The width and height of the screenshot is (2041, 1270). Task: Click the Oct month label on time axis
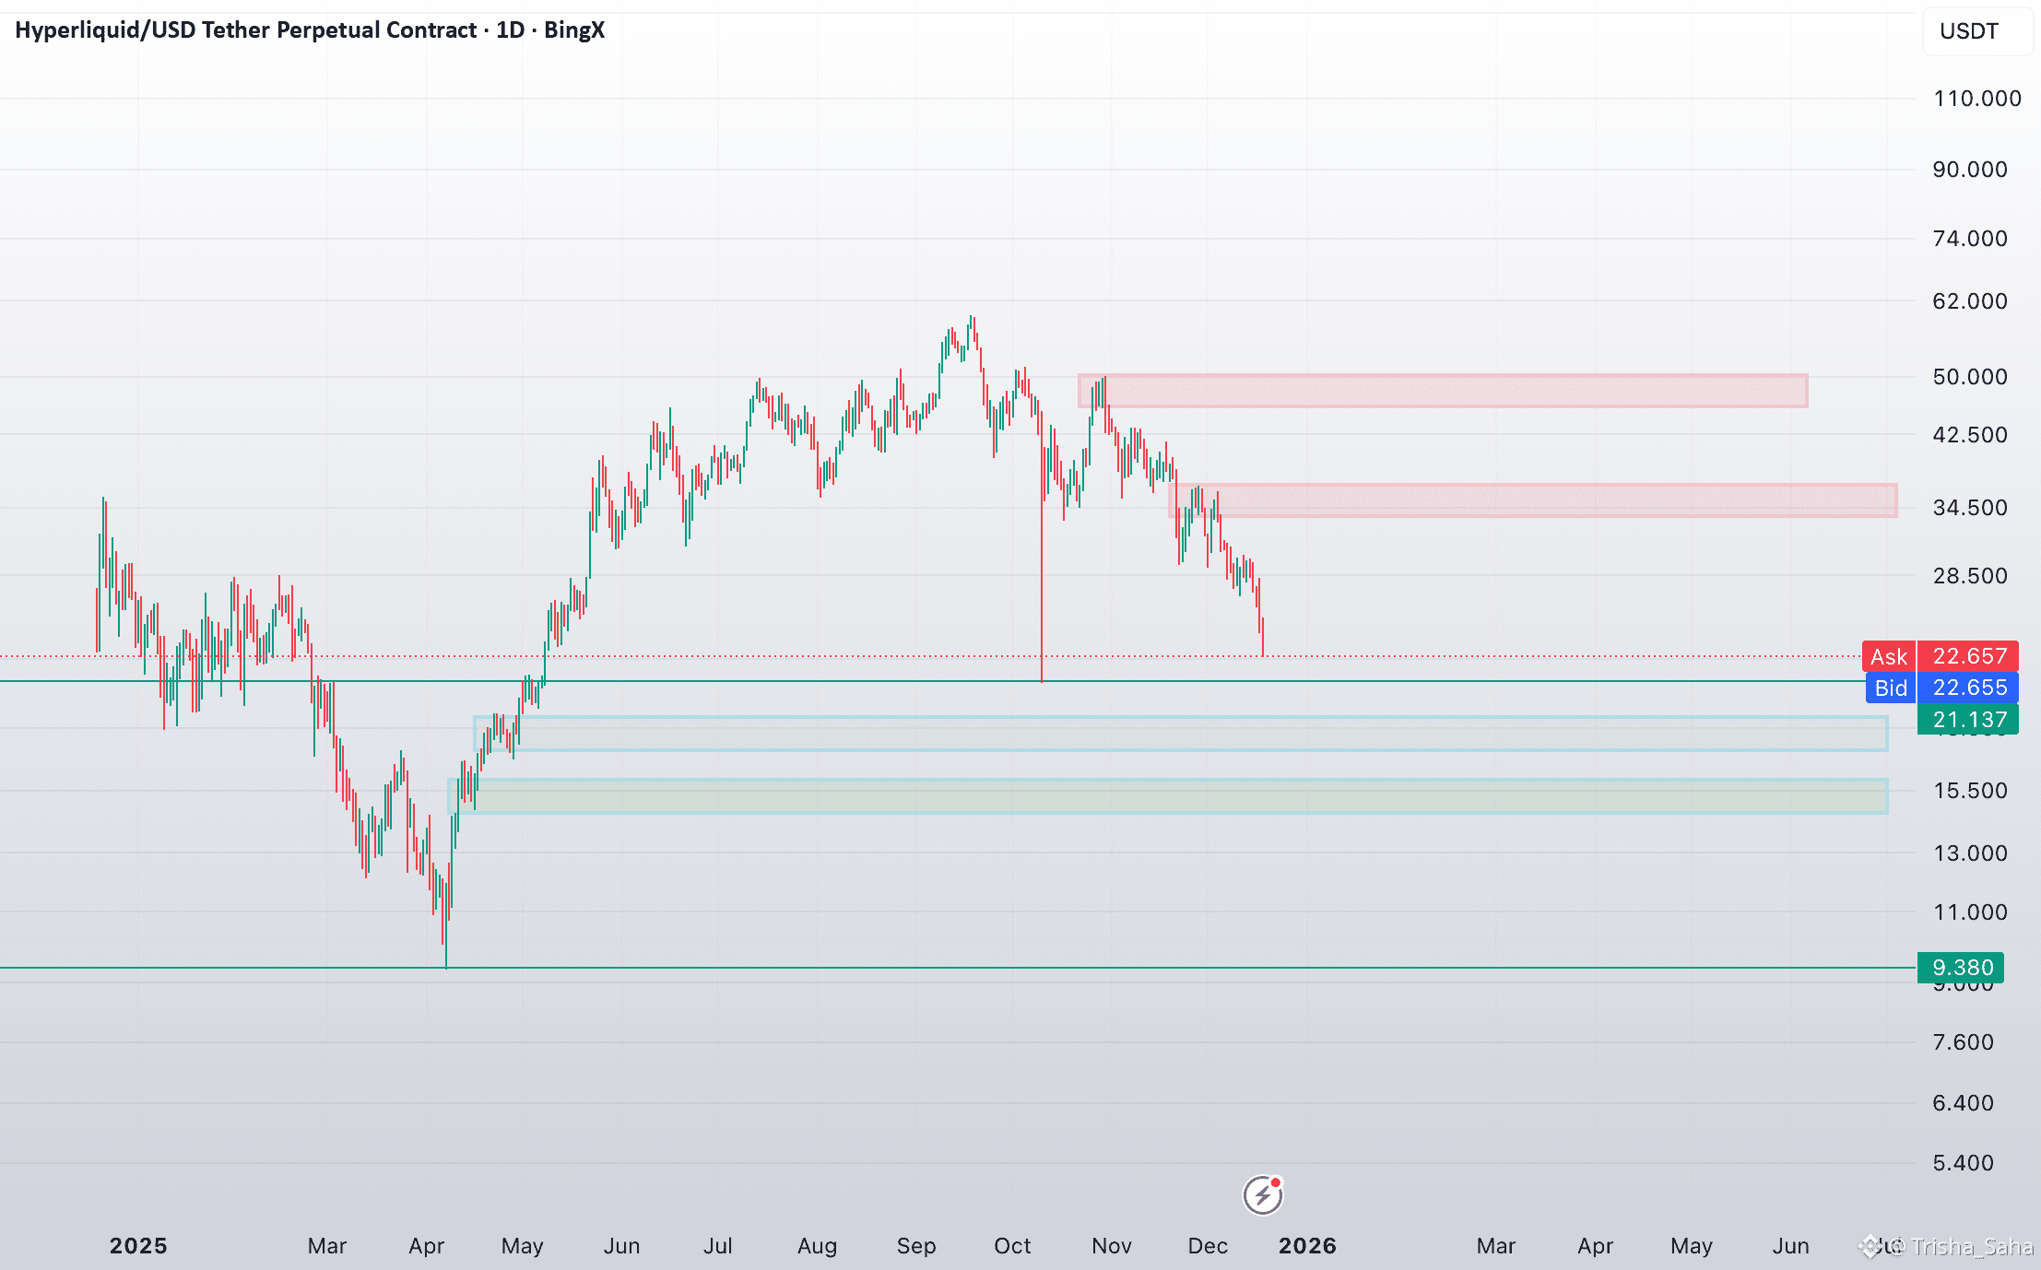click(1011, 1246)
